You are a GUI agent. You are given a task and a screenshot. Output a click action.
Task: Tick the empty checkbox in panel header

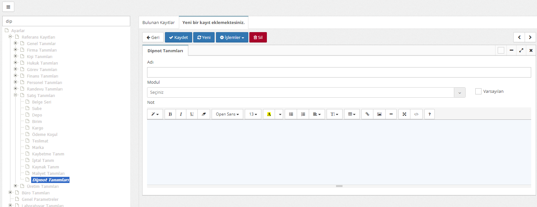coord(501,50)
